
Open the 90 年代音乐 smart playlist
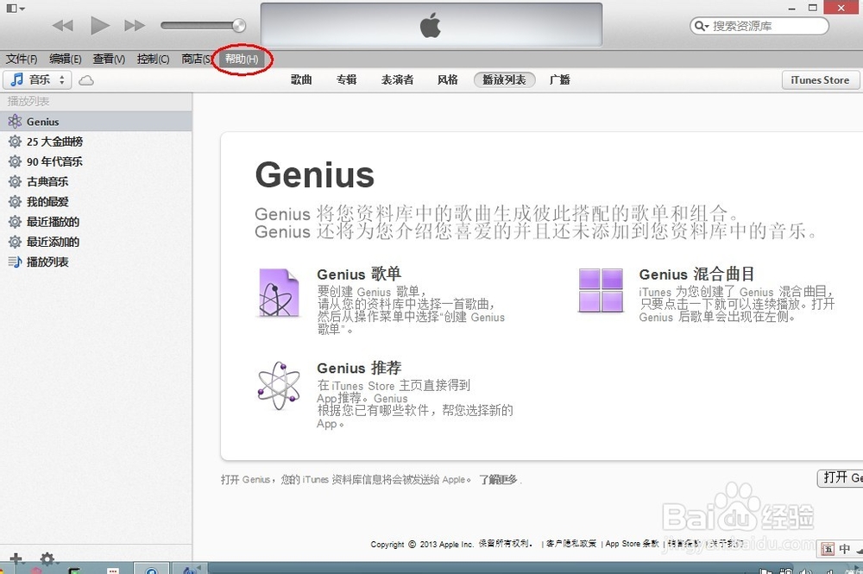(x=96, y=161)
